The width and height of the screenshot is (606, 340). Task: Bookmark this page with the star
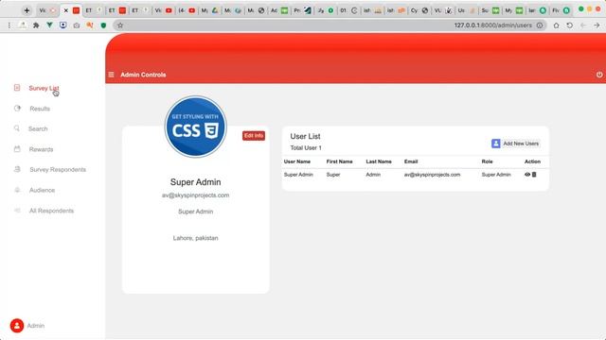click(x=120, y=25)
